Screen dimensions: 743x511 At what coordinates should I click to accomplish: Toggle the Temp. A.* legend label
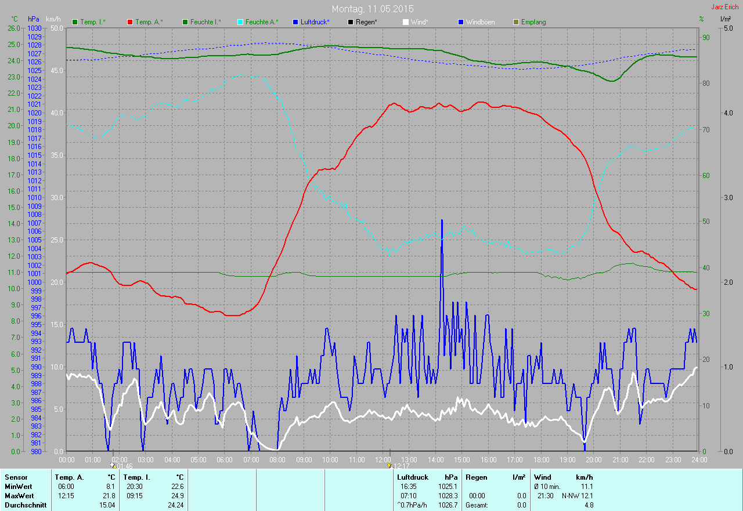(x=149, y=22)
